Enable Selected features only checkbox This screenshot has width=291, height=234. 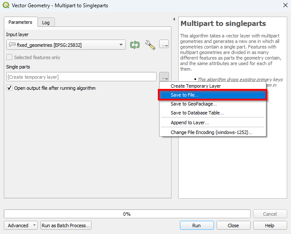[10, 57]
